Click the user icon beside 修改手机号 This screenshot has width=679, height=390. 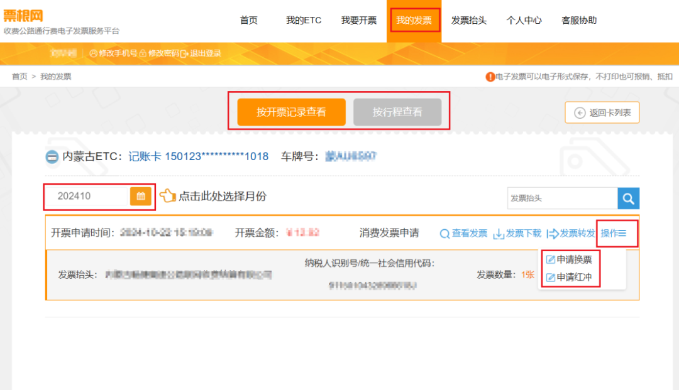pos(94,53)
